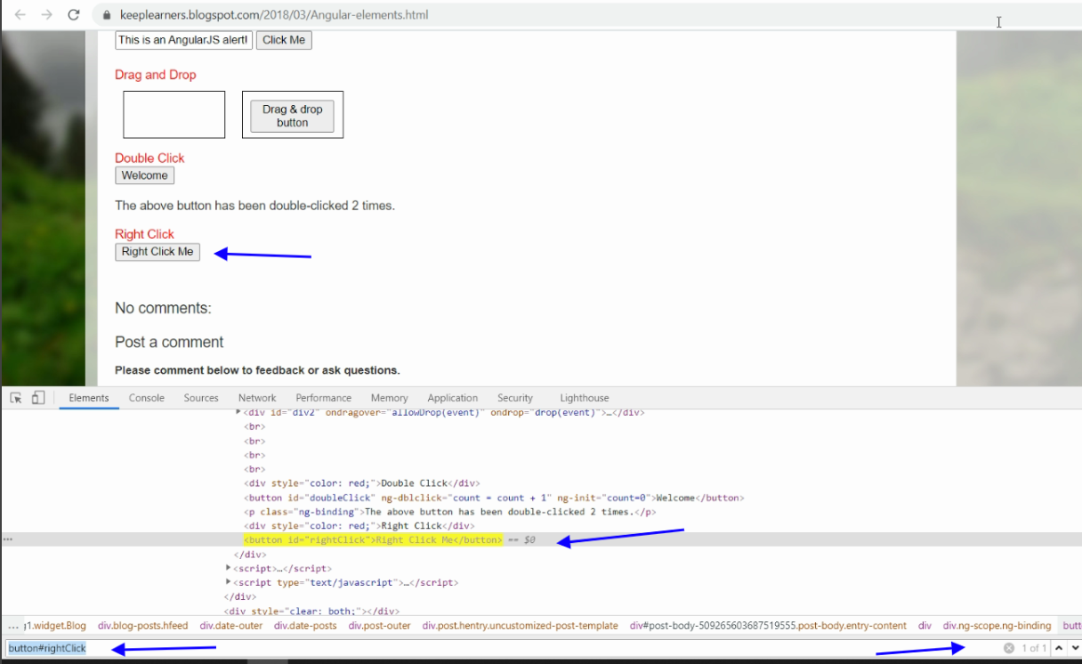Toggle the device toolbar in DevTools
The width and height of the screenshot is (1082, 664).
36,397
